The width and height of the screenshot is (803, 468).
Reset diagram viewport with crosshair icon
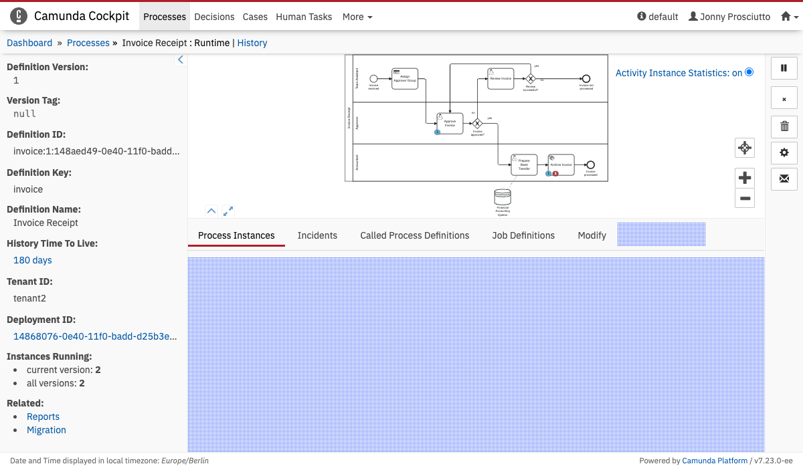click(x=745, y=148)
